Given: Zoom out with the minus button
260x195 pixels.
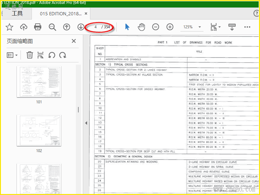Looking at the screenshot, I should click(156, 27).
